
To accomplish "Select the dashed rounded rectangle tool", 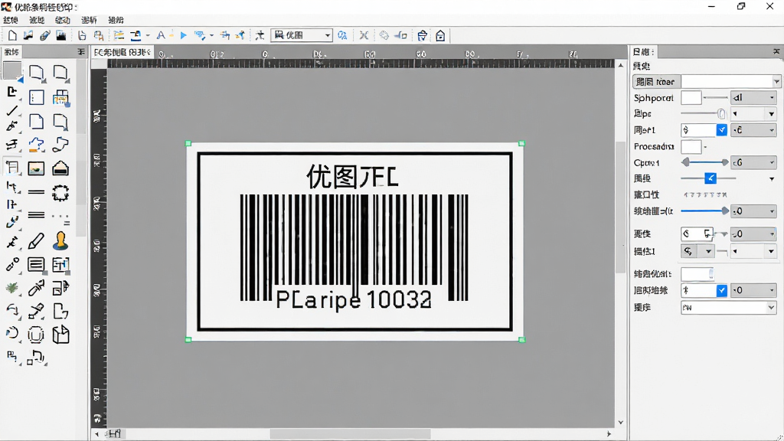I will 36,335.
